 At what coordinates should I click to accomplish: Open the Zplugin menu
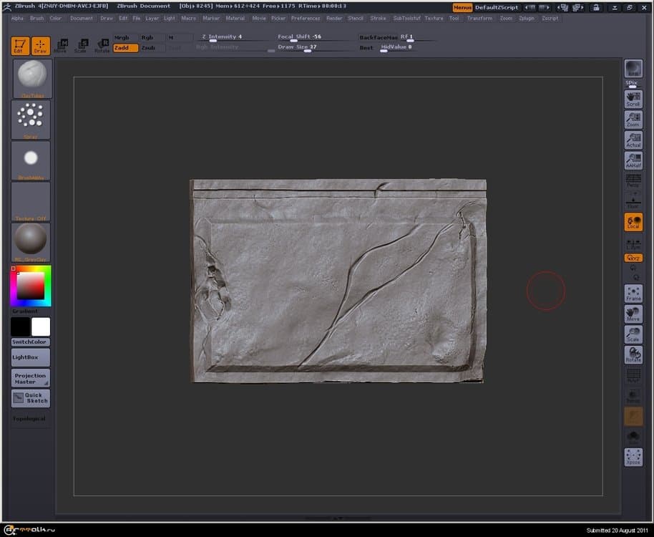coord(527,18)
